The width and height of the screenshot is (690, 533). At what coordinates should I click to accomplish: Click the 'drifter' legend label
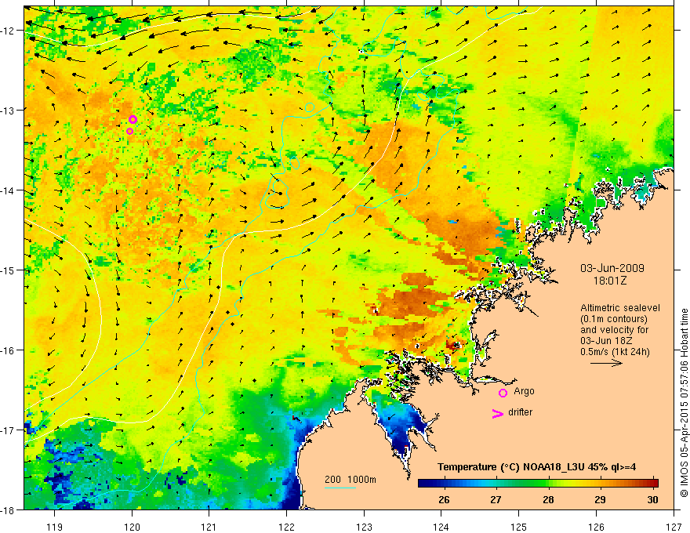pos(520,412)
